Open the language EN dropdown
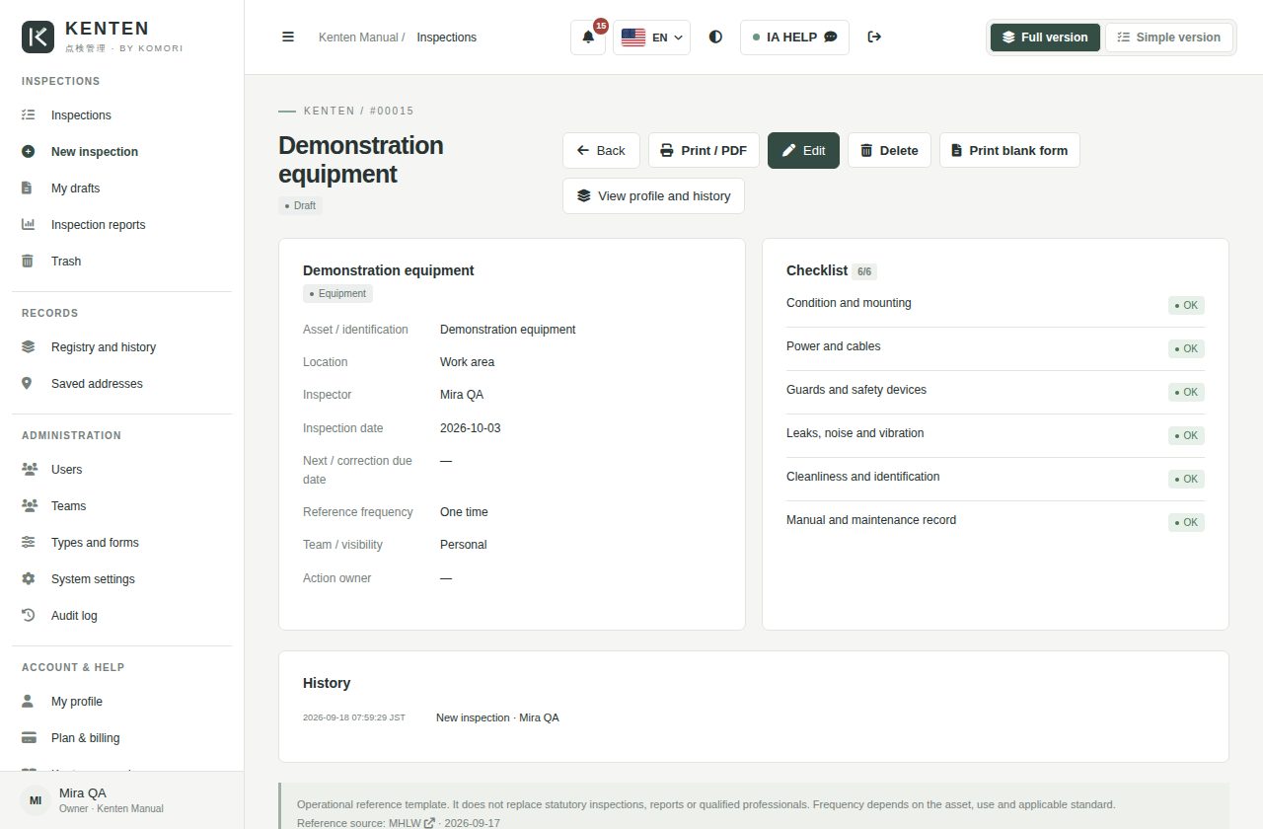 [x=652, y=38]
